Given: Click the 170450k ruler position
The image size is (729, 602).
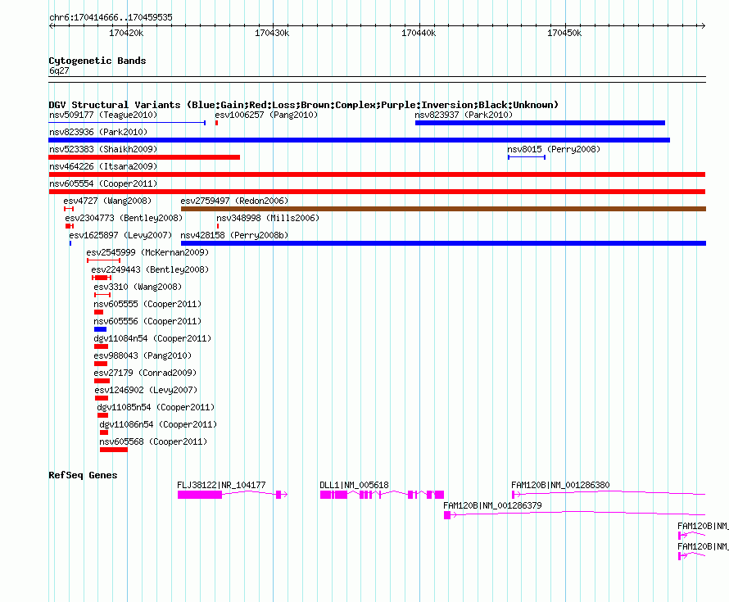Looking at the screenshot, I should 564,33.
